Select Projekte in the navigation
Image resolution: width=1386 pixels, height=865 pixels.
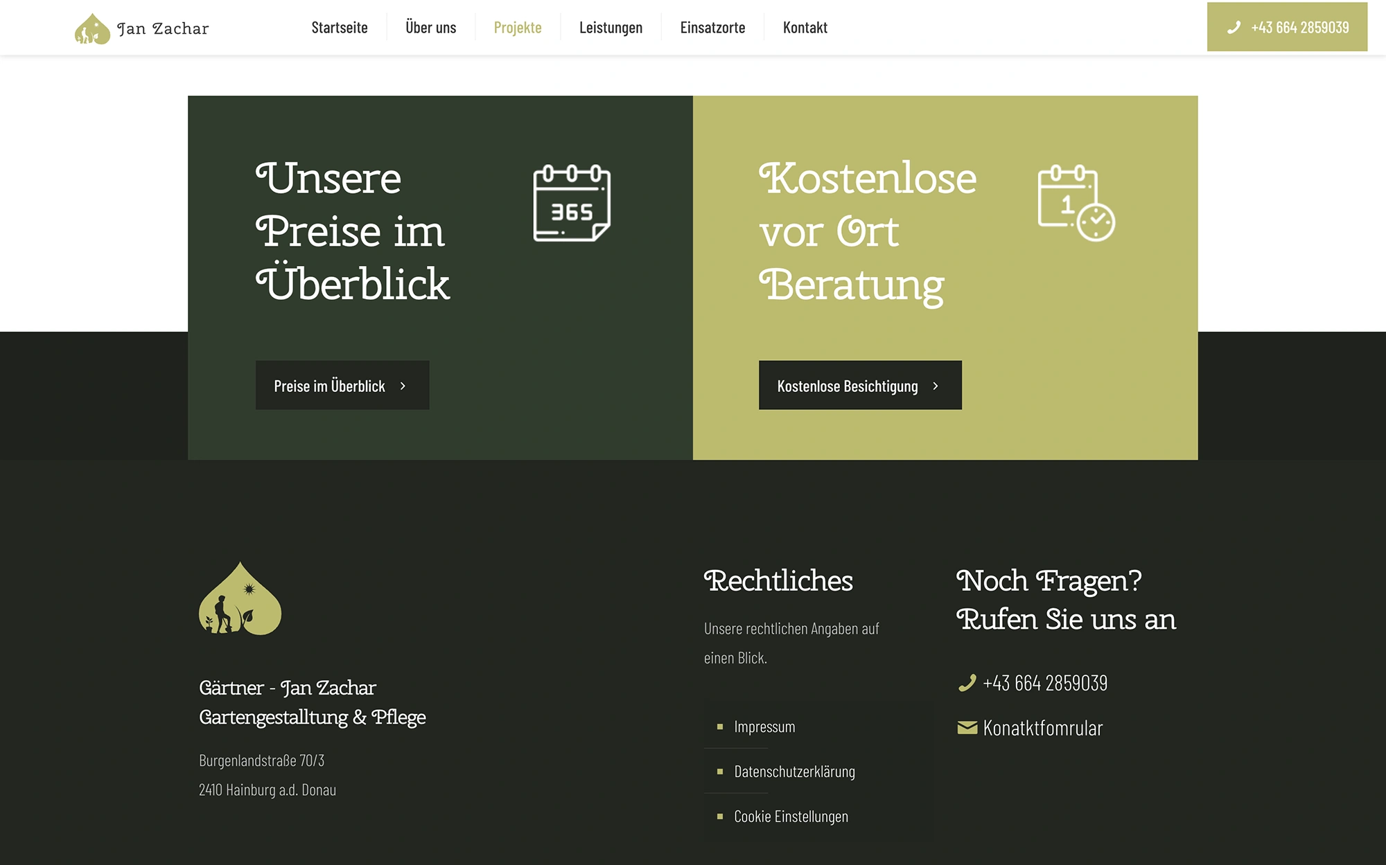pos(518,28)
